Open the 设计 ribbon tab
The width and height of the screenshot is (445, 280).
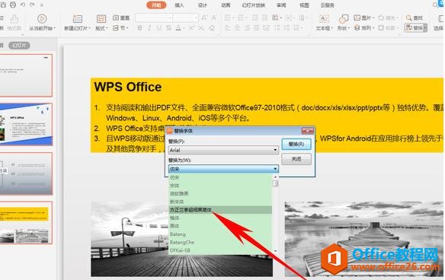tap(203, 5)
